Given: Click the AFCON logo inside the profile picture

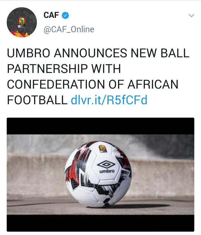Looking at the screenshot, I should (22, 22).
